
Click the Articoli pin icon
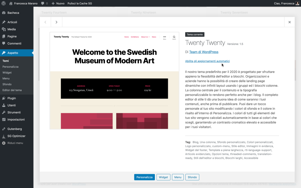(4, 22)
